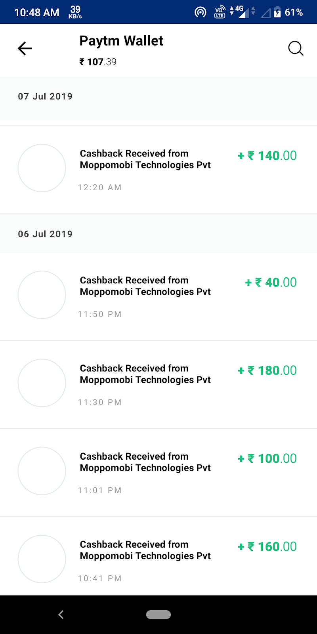Tap the hotspot icon in status bar
Image resolution: width=317 pixels, height=634 pixels.
pos(201,12)
